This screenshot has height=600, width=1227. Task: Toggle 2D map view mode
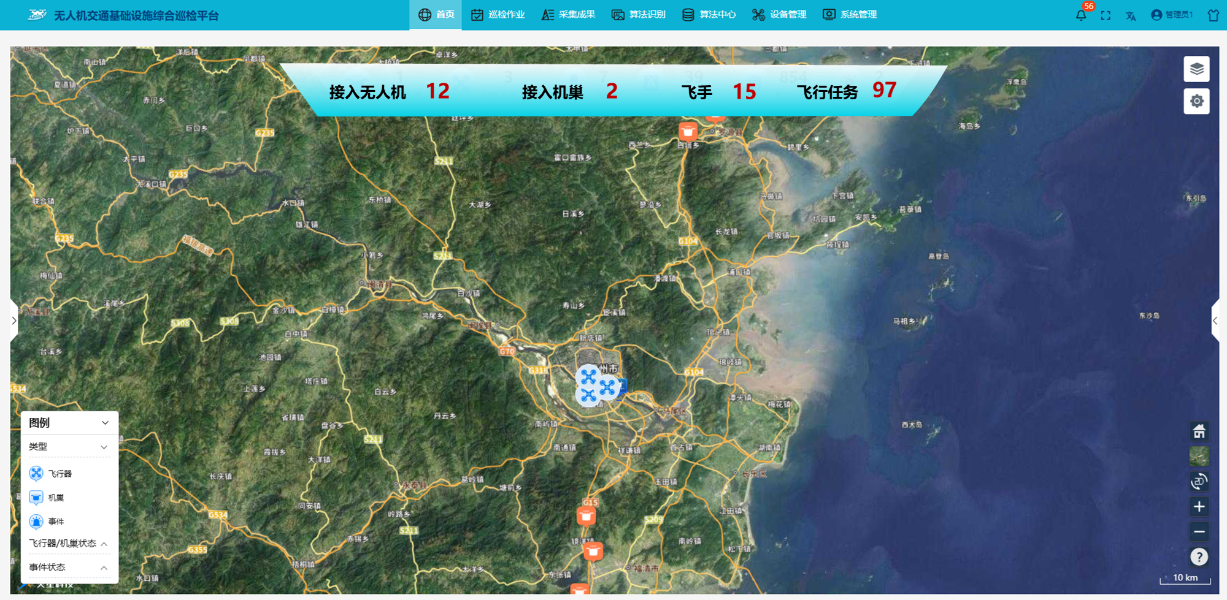click(1199, 481)
